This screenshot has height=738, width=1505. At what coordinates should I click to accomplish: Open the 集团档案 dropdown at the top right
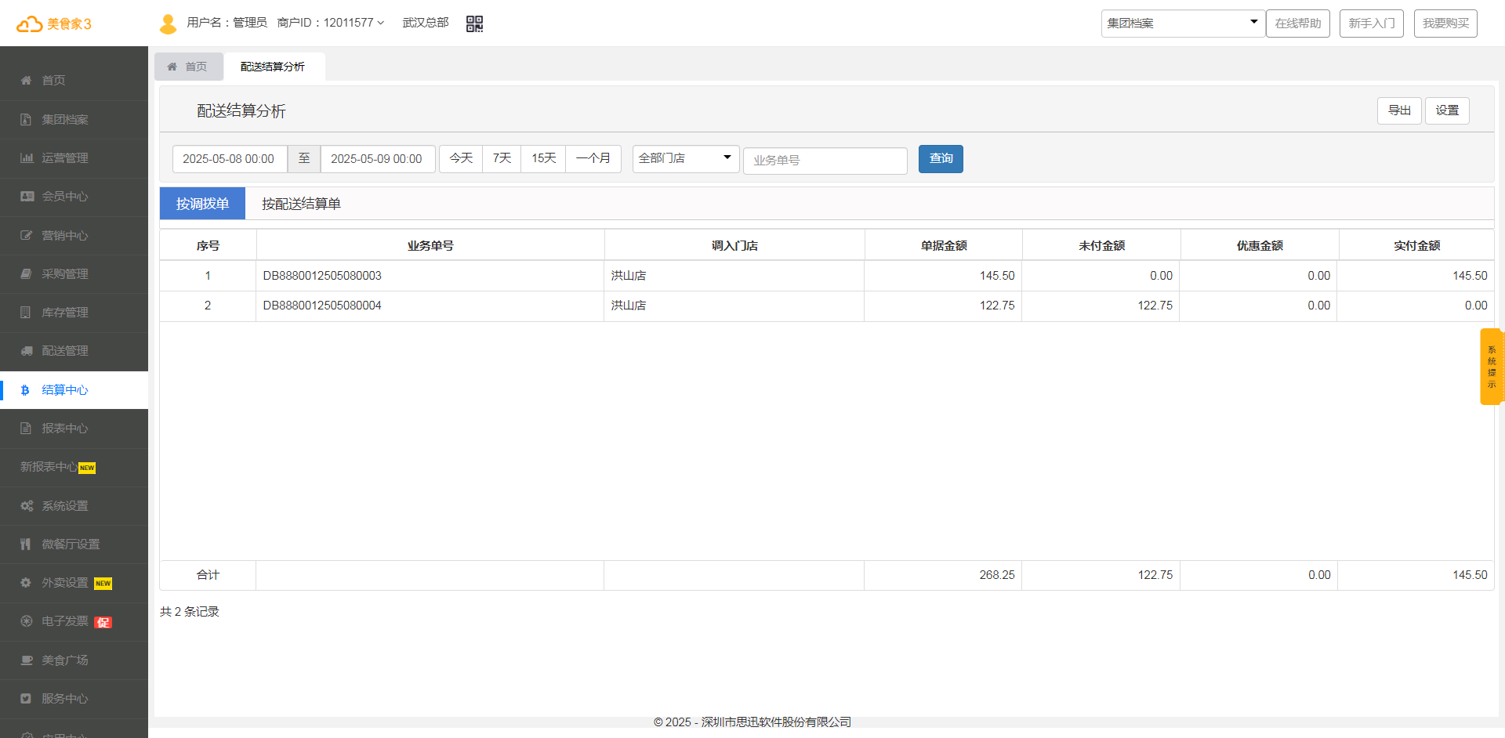tap(1183, 24)
